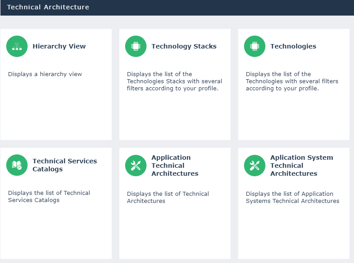354x263 pixels.
Task: Select the Technologies heading
Action: 293,46
